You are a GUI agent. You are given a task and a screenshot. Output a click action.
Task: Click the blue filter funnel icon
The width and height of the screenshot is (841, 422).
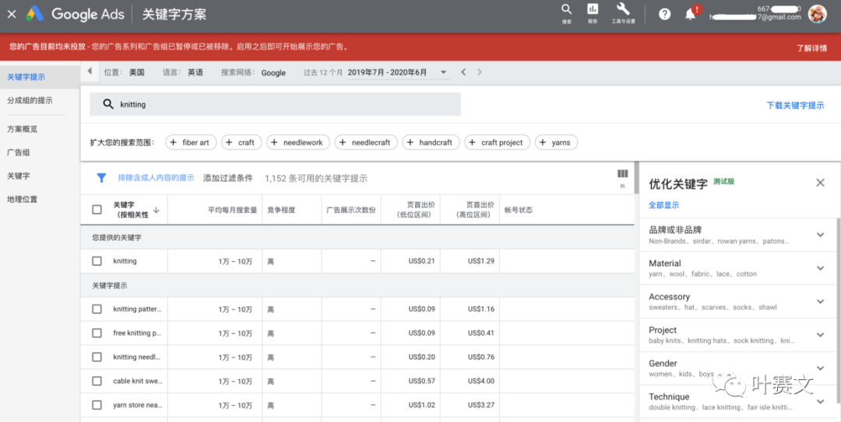(x=100, y=178)
